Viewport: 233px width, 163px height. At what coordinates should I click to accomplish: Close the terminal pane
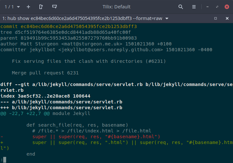pos(227,18)
